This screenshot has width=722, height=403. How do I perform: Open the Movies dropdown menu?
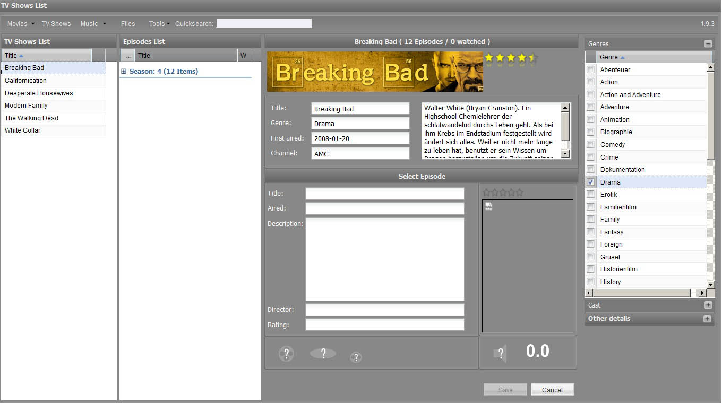pyautogui.click(x=21, y=24)
